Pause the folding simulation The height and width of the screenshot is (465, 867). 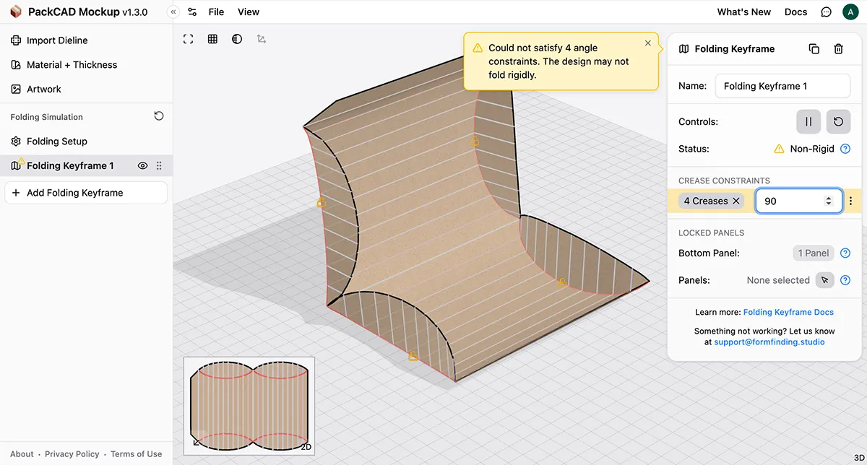[x=808, y=122]
